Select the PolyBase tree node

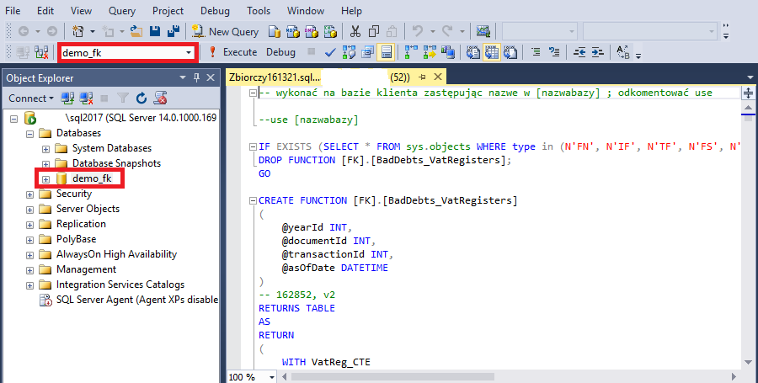click(x=77, y=239)
